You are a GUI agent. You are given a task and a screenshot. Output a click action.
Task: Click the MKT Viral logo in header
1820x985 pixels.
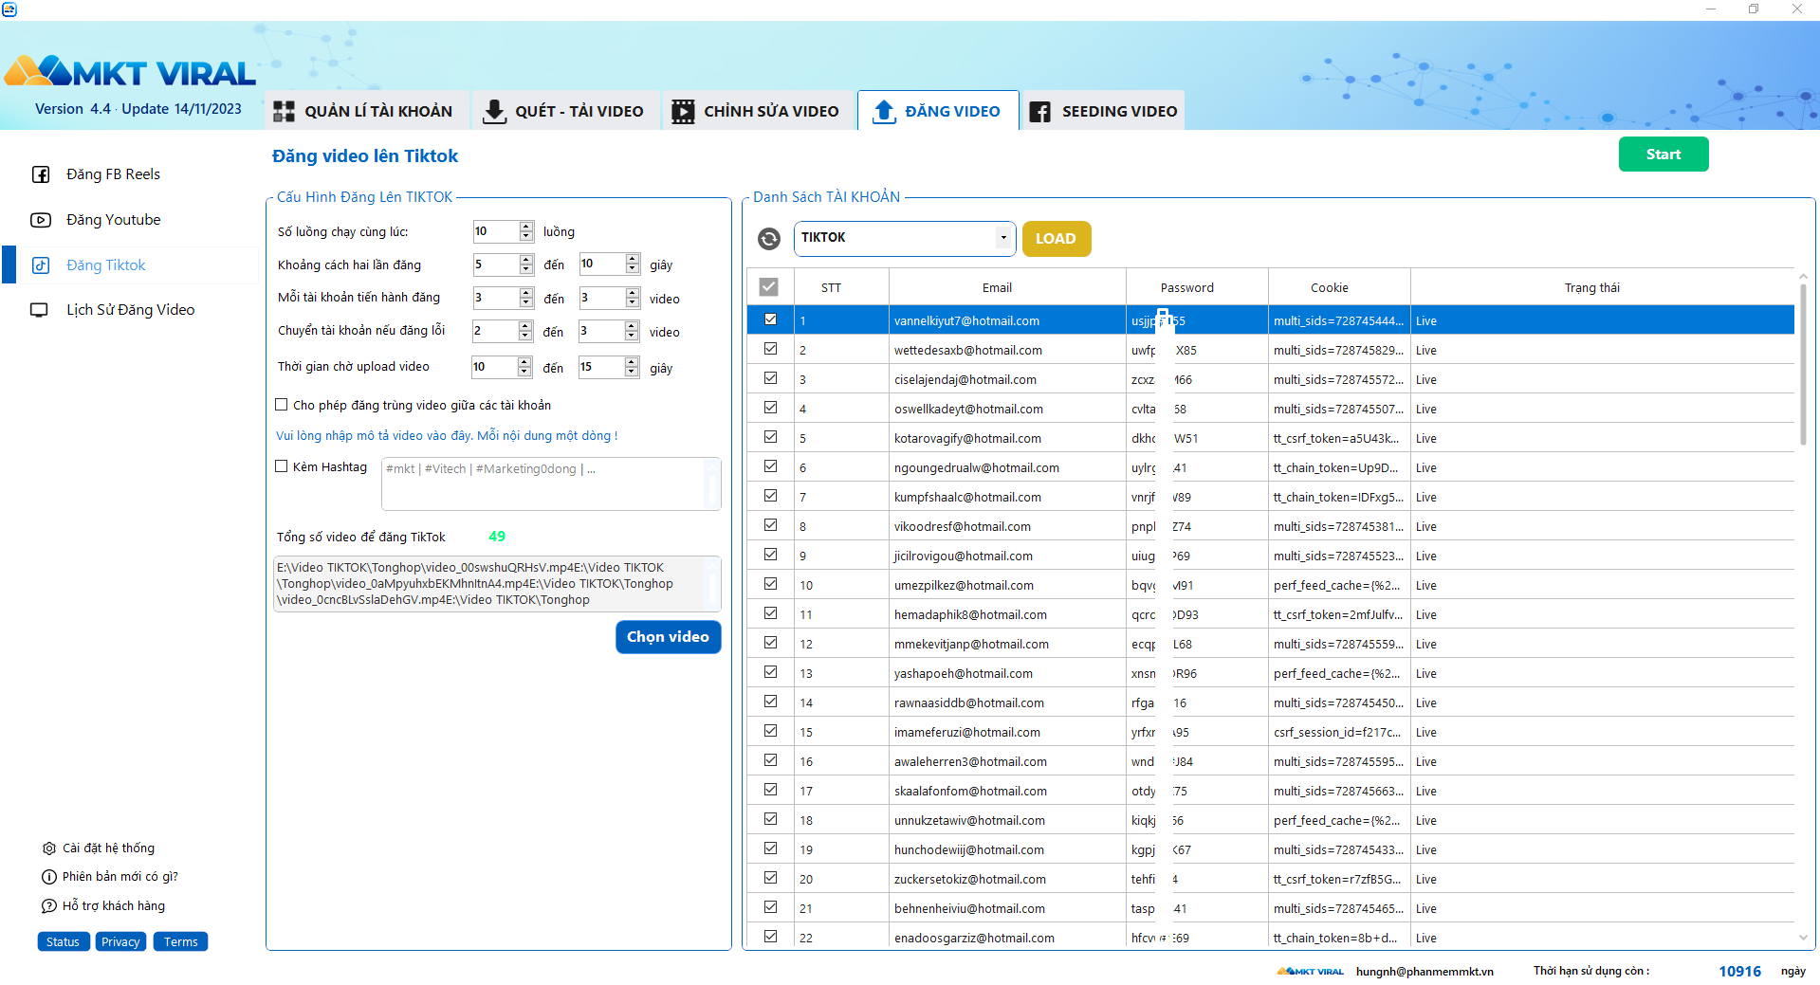(131, 71)
